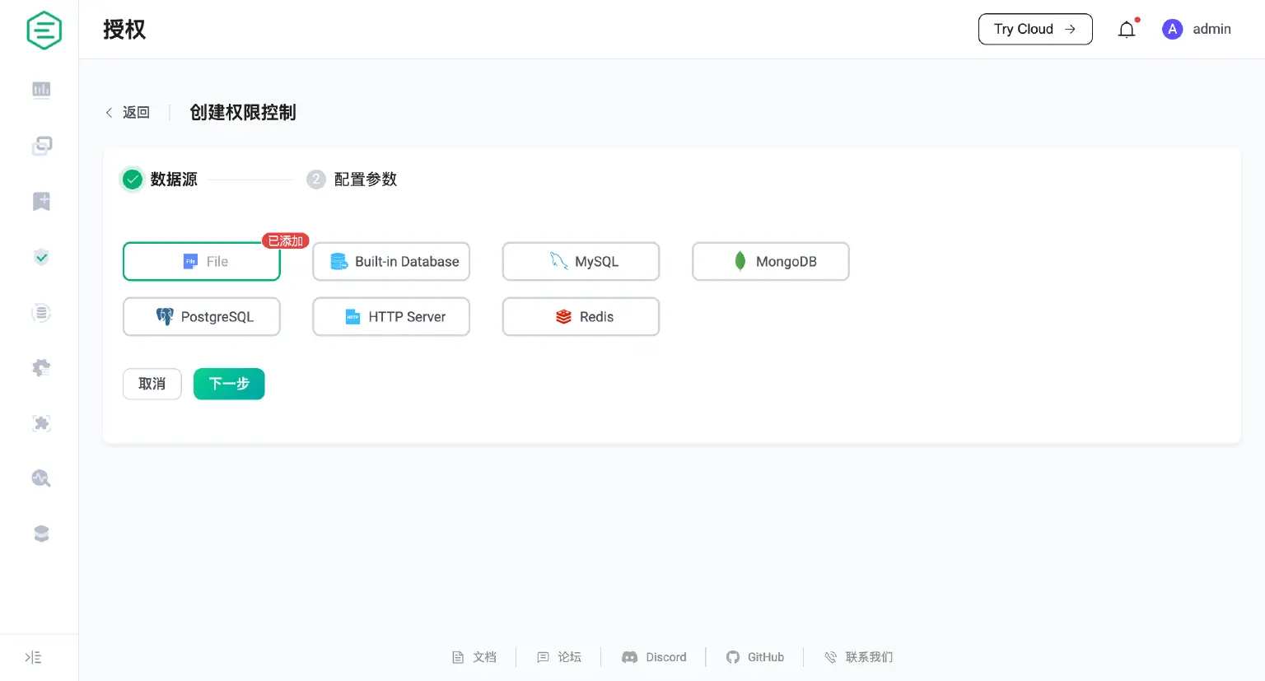Image resolution: width=1265 pixels, height=681 pixels.
Task: Select MySQL as the data source
Action: (581, 262)
